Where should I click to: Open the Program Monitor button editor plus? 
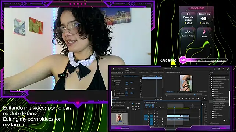point(205,98)
